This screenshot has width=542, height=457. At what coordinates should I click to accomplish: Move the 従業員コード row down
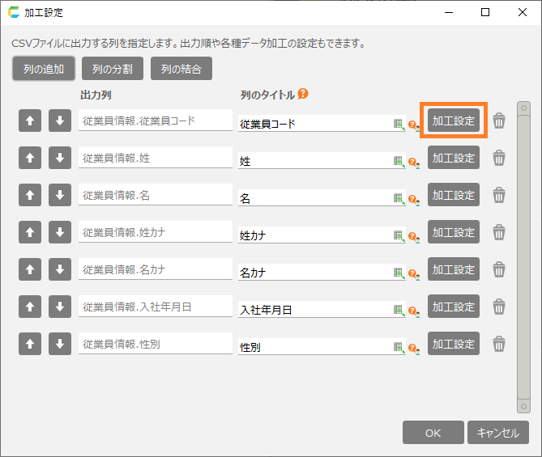(x=59, y=121)
